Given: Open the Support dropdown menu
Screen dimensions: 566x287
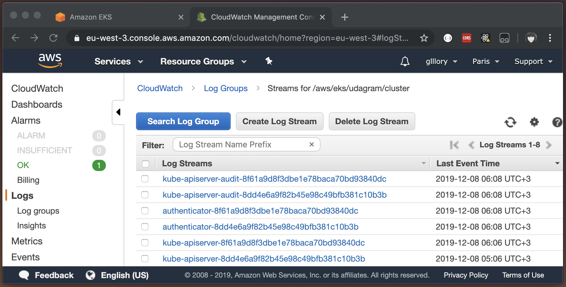Looking at the screenshot, I should click(x=533, y=62).
